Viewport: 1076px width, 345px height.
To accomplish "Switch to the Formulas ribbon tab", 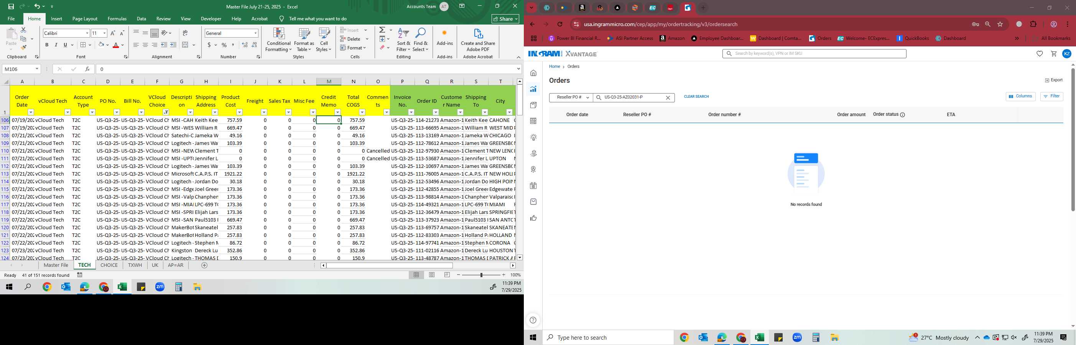I will point(117,19).
